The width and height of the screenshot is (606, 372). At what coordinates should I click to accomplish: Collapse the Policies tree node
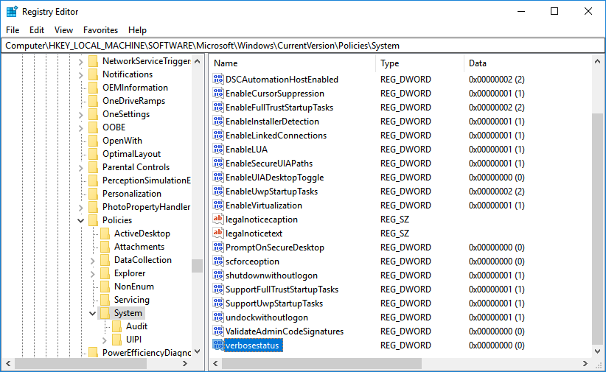[80, 220]
